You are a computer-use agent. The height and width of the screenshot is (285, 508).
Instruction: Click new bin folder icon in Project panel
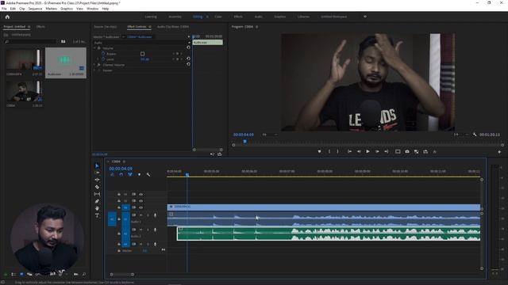(63, 41)
